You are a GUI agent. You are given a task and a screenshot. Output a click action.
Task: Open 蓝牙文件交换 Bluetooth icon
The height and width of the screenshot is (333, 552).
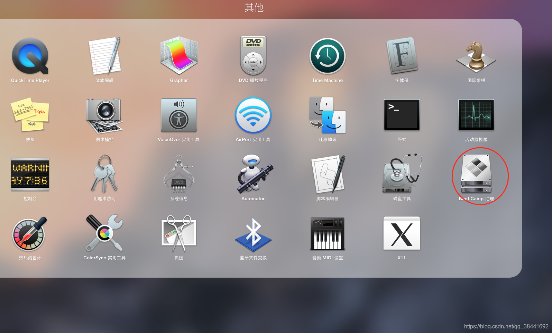[253, 234]
